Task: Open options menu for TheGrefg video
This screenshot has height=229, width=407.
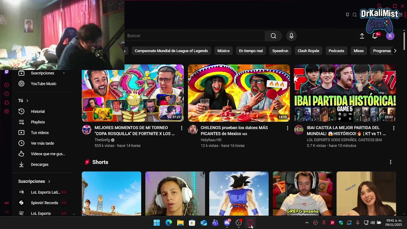Action: (182, 128)
